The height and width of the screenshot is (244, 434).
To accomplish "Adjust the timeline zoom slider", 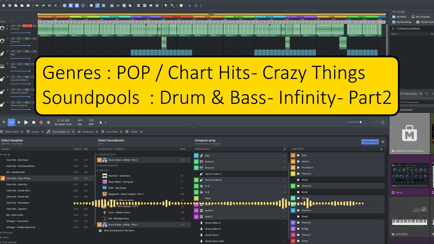I will tap(359, 122).
